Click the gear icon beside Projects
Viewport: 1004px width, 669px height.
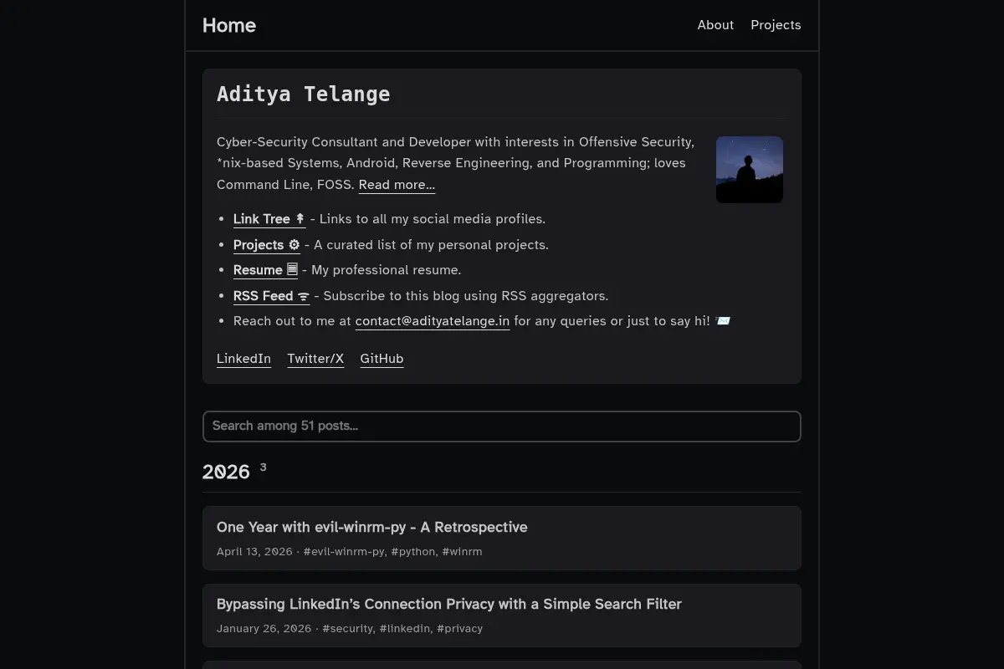294,245
